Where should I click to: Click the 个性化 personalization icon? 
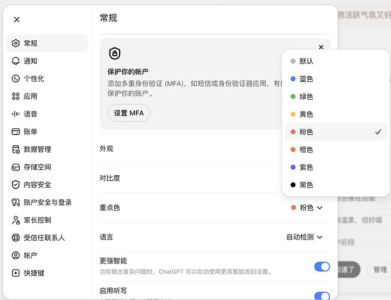click(16, 79)
